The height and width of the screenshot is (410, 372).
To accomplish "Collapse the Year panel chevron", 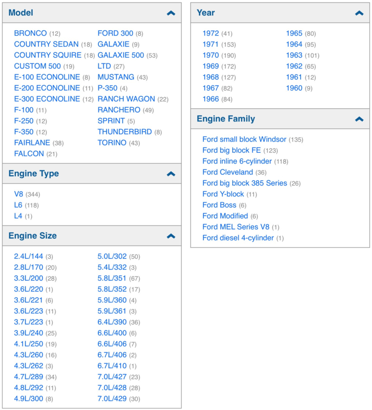I will pyautogui.click(x=359, y=13).
